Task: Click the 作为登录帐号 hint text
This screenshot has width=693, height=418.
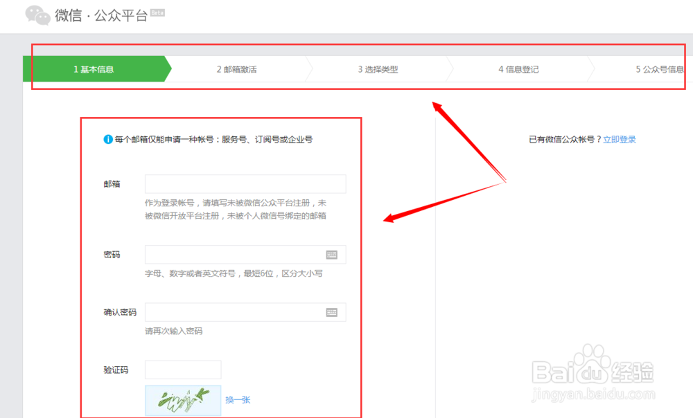Action: [x=236, y=209]
